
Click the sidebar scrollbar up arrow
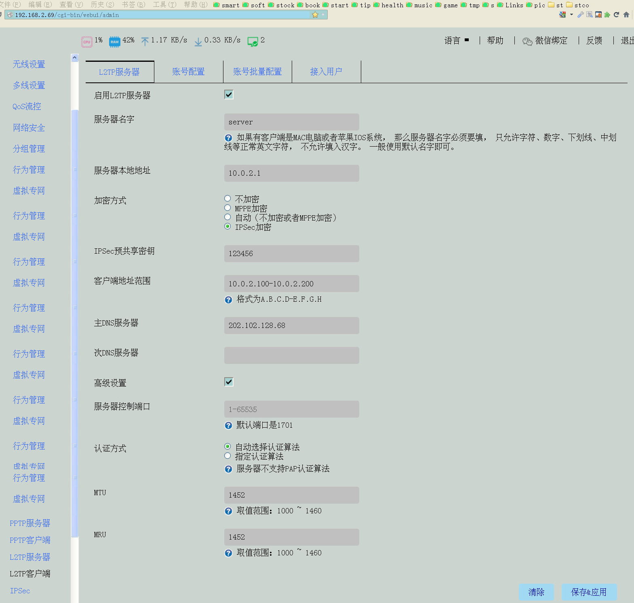(75, 58)
